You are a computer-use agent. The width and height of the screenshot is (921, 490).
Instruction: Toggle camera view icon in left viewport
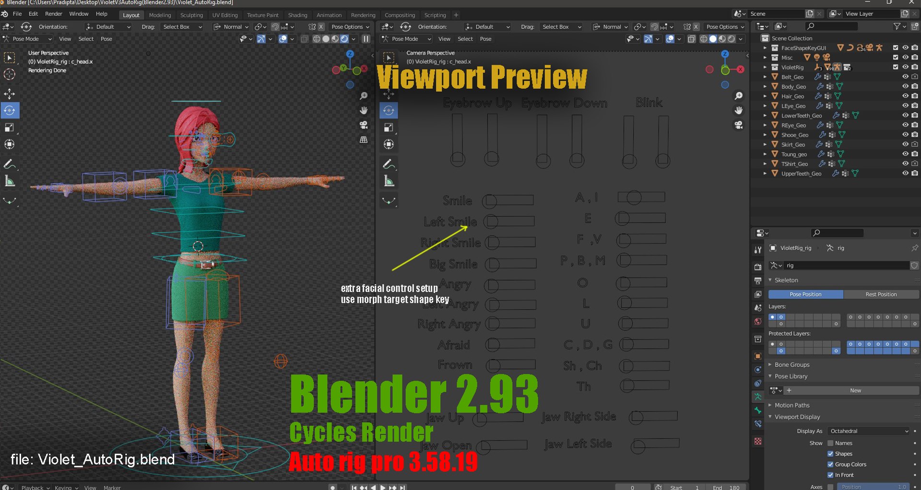pos(364,125)
